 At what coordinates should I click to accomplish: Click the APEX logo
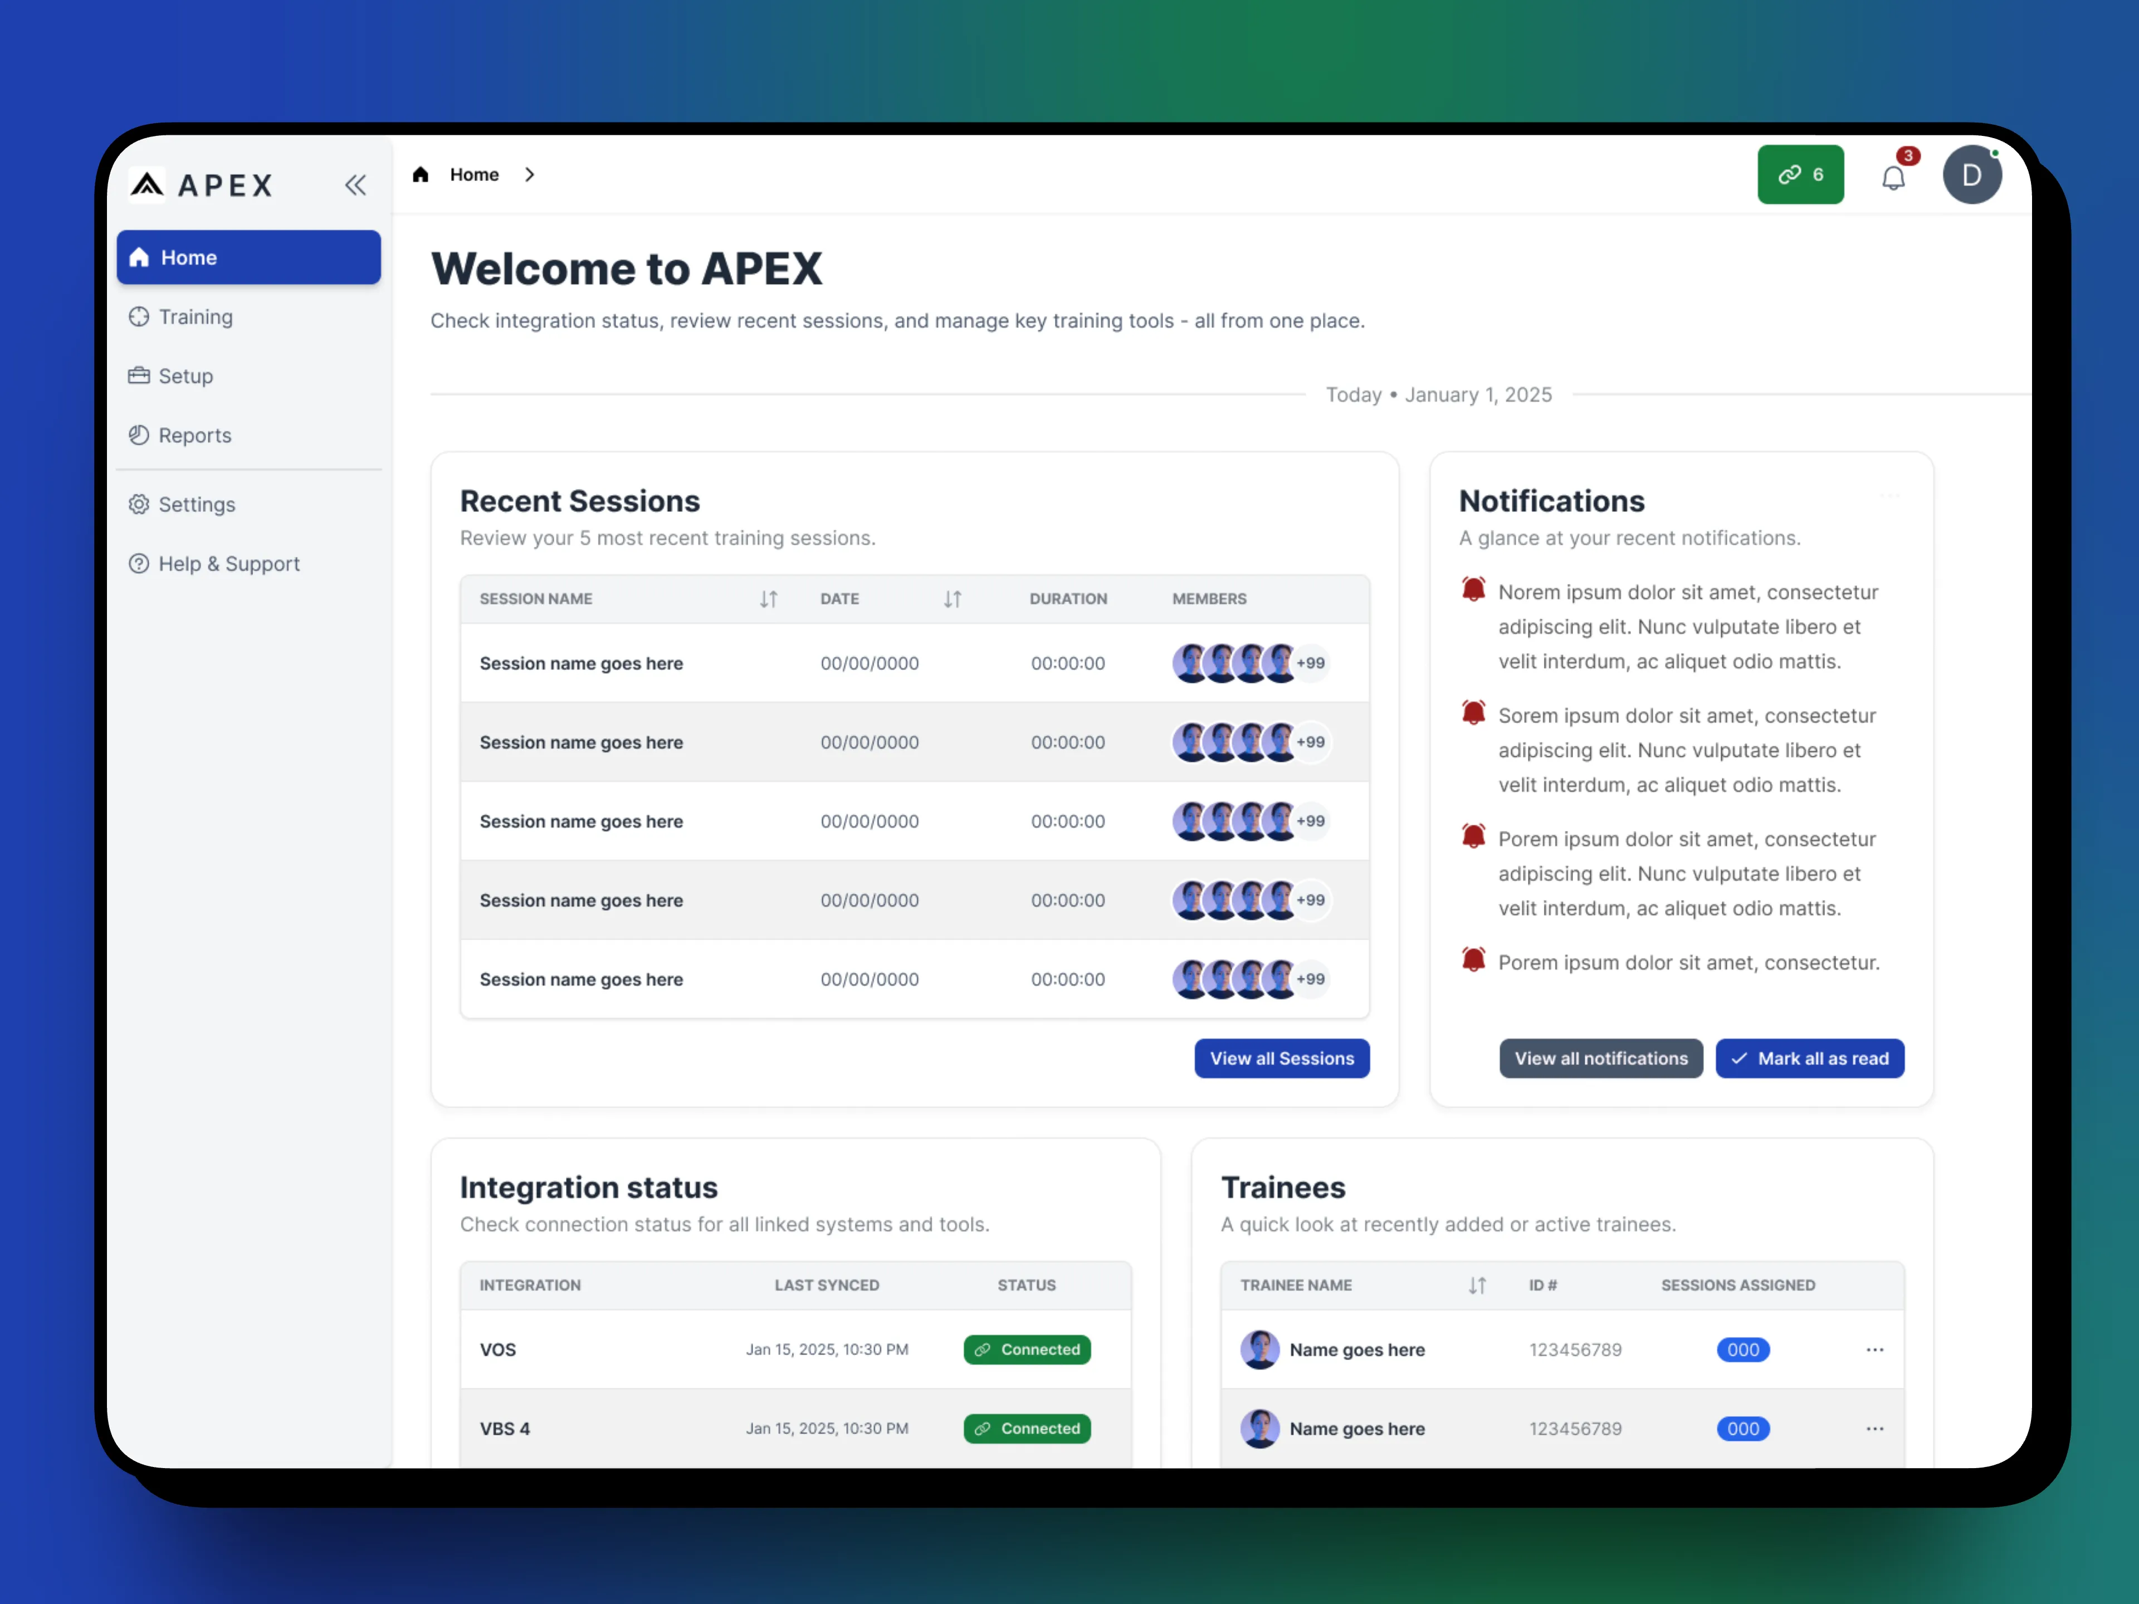pyautogui.click(x=201, y=184)
